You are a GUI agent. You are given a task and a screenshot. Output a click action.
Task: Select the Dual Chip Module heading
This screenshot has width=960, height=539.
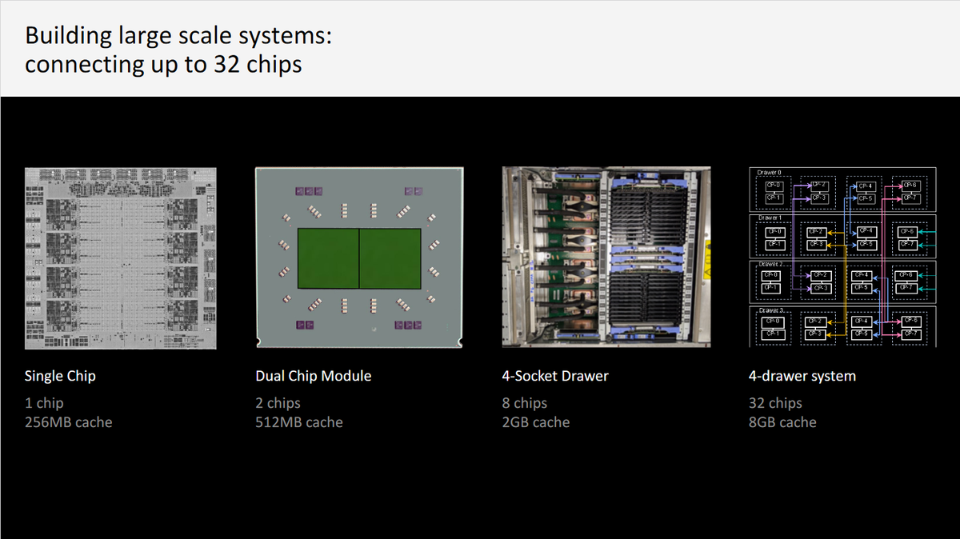pos(313,375)
